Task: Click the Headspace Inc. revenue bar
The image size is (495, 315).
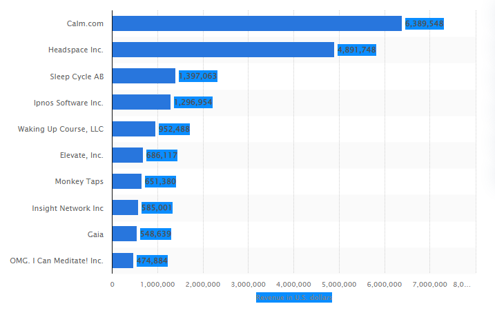Action: click(223, 50)
